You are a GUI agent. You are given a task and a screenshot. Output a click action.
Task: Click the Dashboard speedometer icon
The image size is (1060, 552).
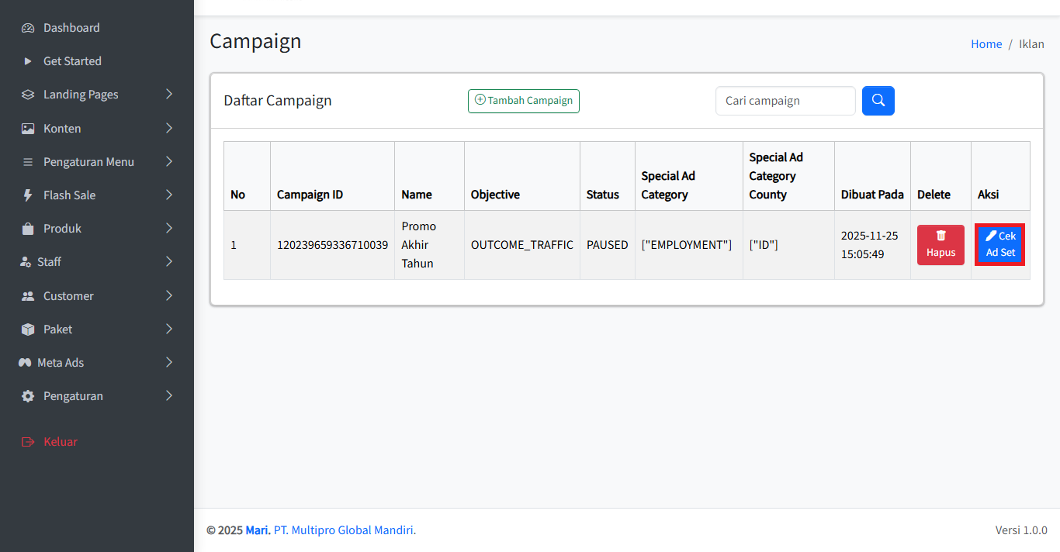28,28
